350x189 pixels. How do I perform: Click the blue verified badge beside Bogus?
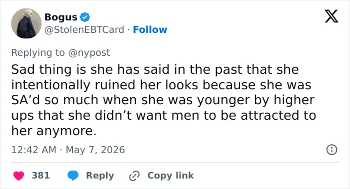tap(85, 17)
